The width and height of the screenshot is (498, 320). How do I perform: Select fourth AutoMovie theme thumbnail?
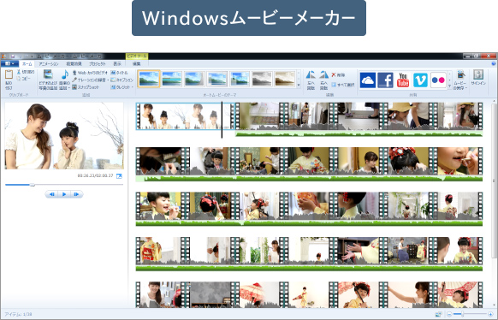coord(217,79)
